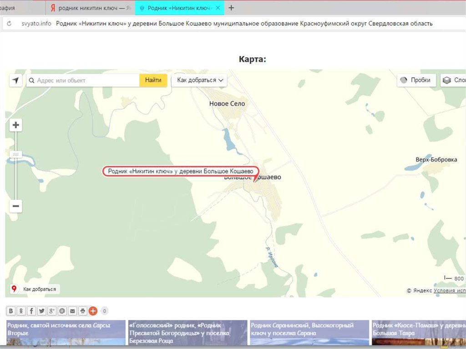The height and width of the screenshot is (349, 466).
Task: Share the page via Odnoklassniki icon
Action: [21, 311]
